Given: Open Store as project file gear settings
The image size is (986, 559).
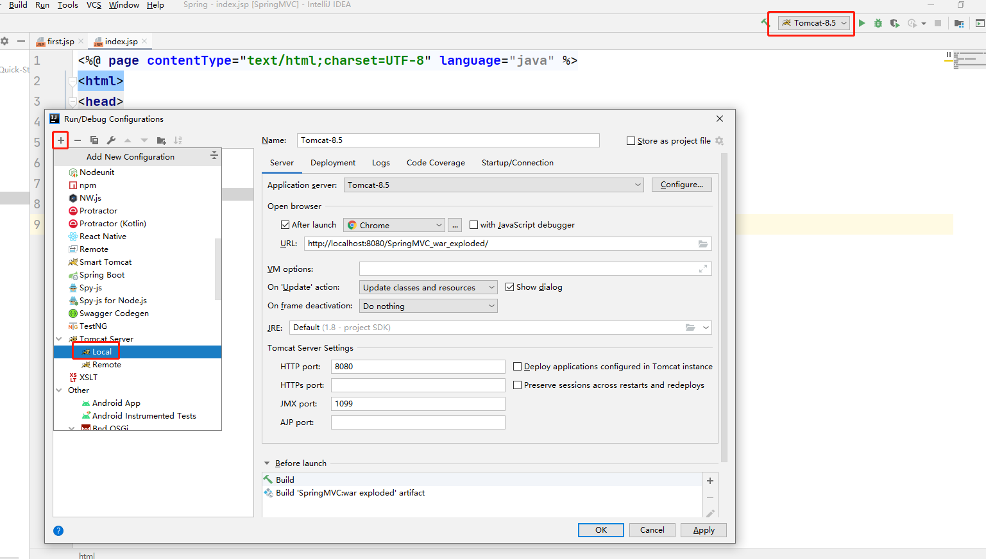Looking at the screenshot, I should point(720,140).
